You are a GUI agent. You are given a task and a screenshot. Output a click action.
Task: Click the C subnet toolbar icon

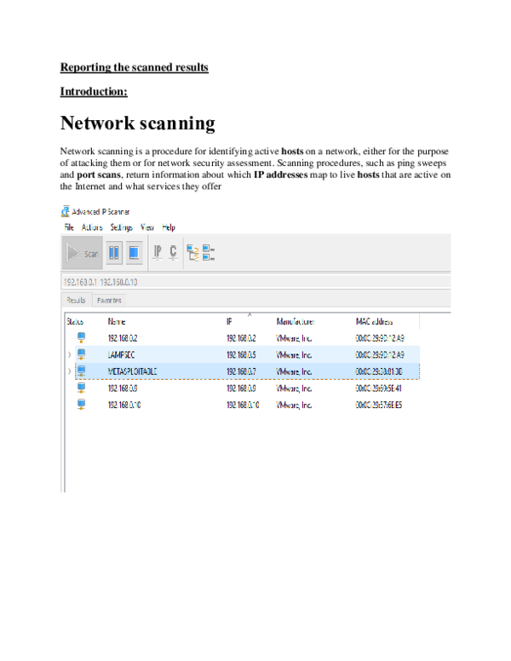coord(173,252)
